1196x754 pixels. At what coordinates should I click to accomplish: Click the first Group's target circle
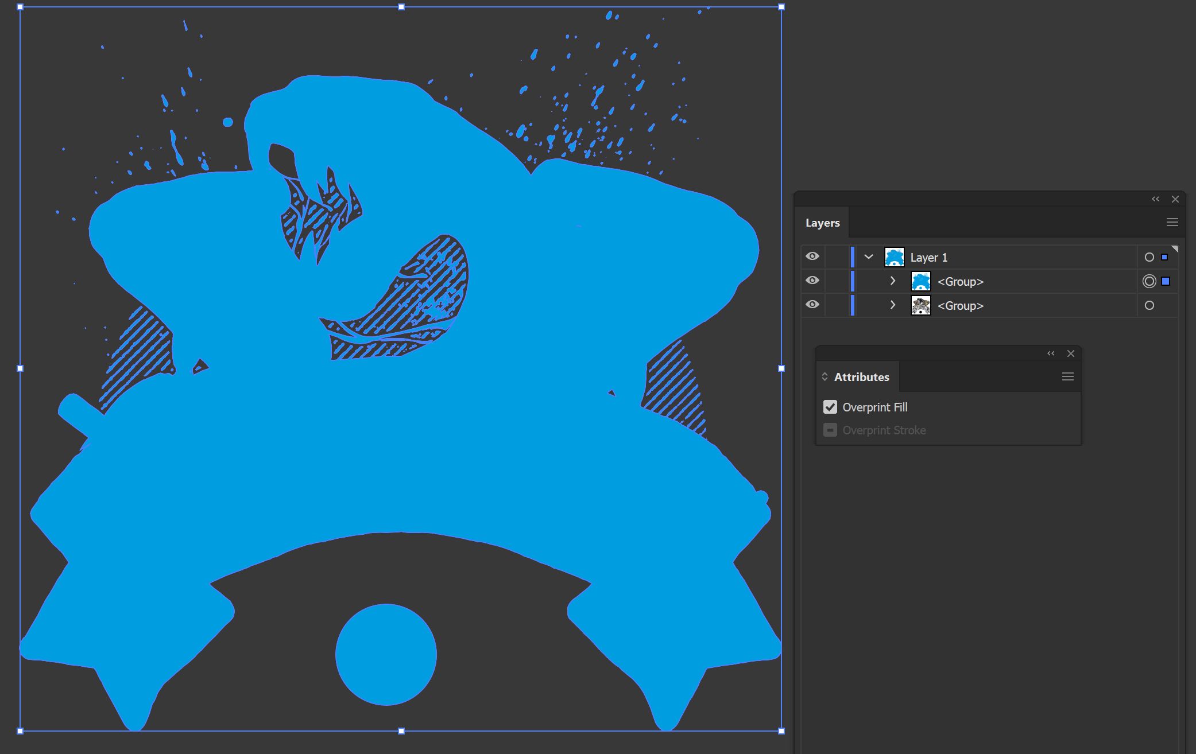[1149, 281]
